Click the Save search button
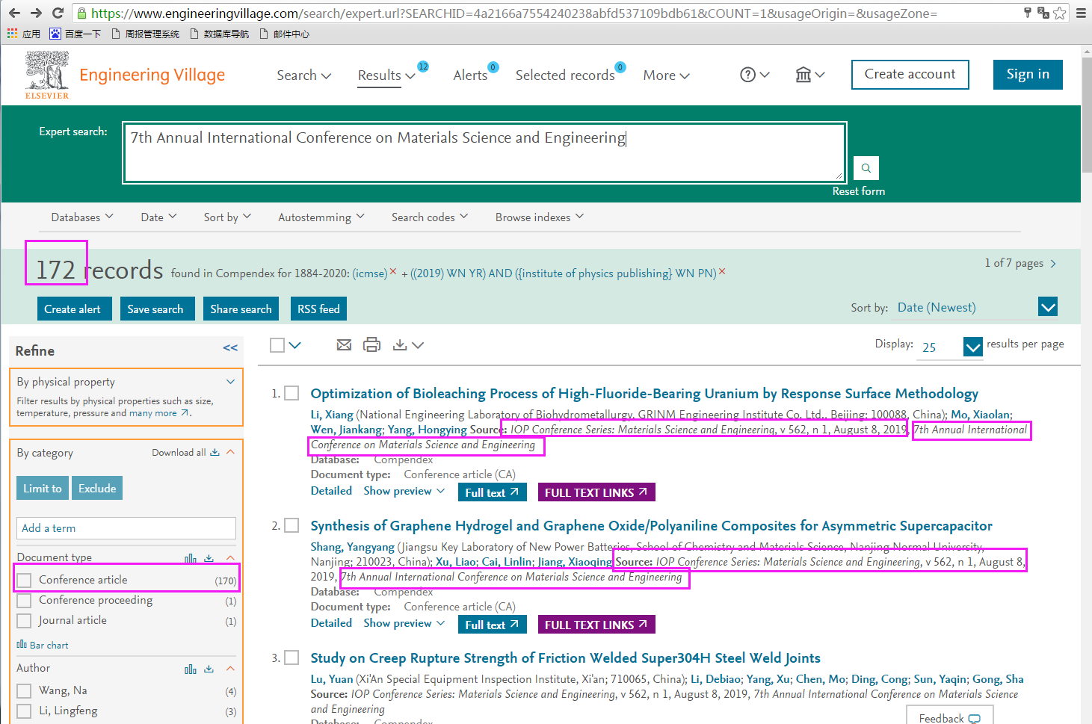The width and height of the screenshot is (1092, 724). tap(158, 309)
